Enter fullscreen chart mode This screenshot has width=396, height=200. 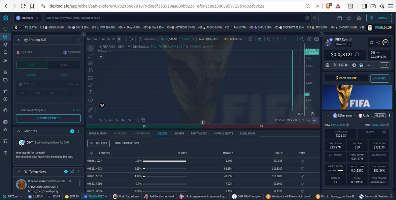[250, 39]
